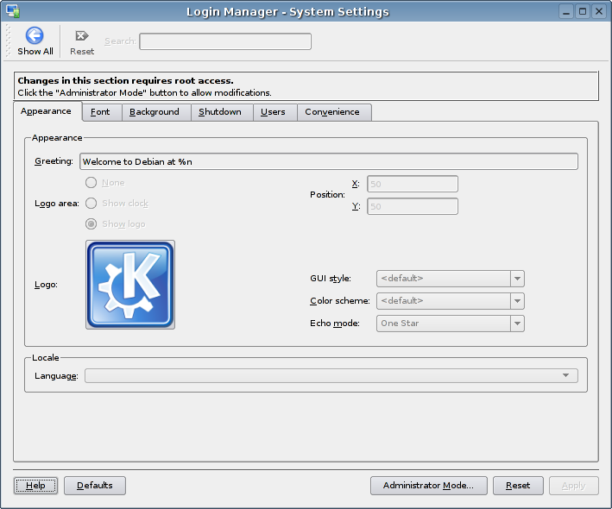Open the Background tab
The width and height of the screenshot is (612, 509).
155,112
